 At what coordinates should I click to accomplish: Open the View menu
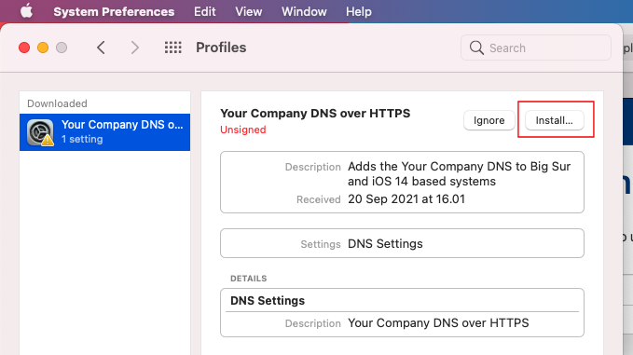(249, 11)
